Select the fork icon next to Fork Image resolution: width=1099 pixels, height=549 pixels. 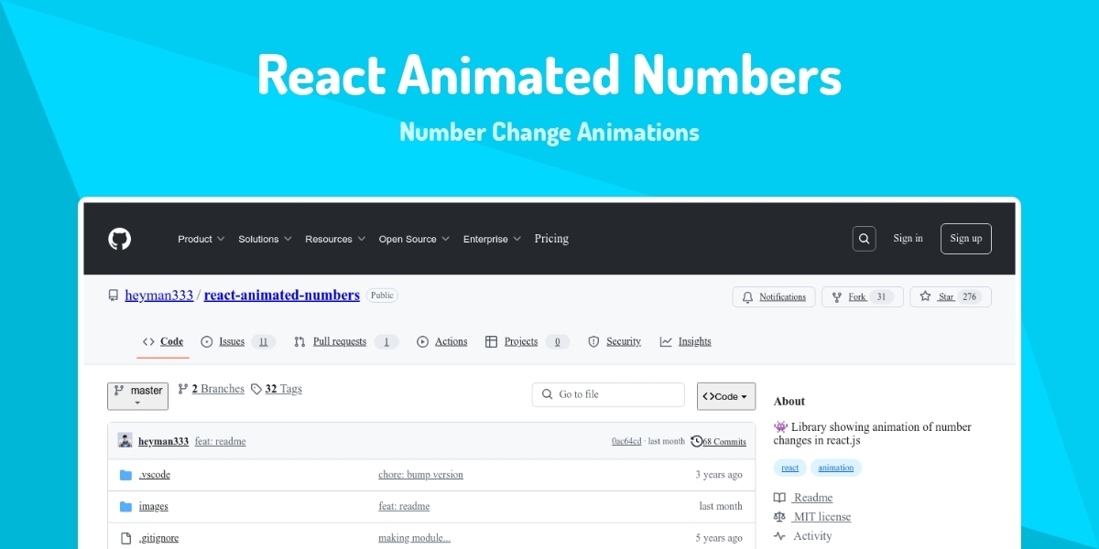(836, 296)
